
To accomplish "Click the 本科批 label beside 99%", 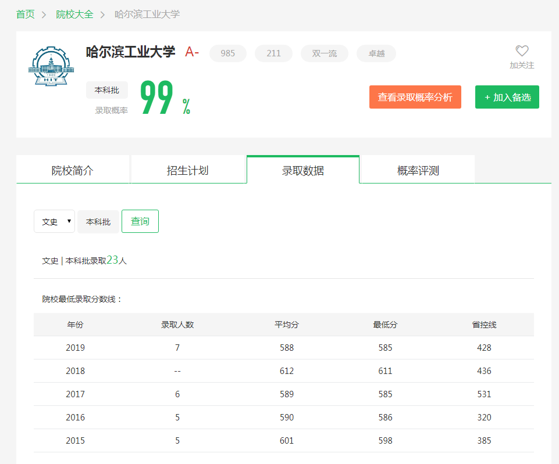I will coord(107,90).
